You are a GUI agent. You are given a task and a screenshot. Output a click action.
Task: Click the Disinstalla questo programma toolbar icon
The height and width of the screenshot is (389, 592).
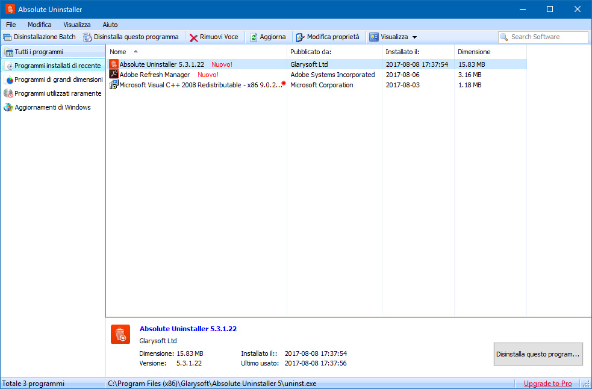tap(87, 37)
